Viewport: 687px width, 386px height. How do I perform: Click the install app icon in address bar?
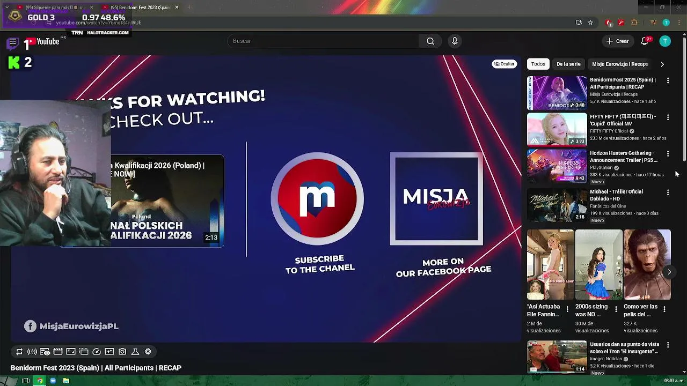[579, 23]
